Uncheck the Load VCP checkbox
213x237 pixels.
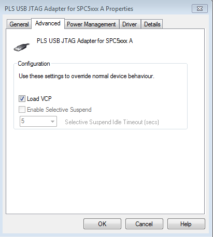tap(22, 99)
